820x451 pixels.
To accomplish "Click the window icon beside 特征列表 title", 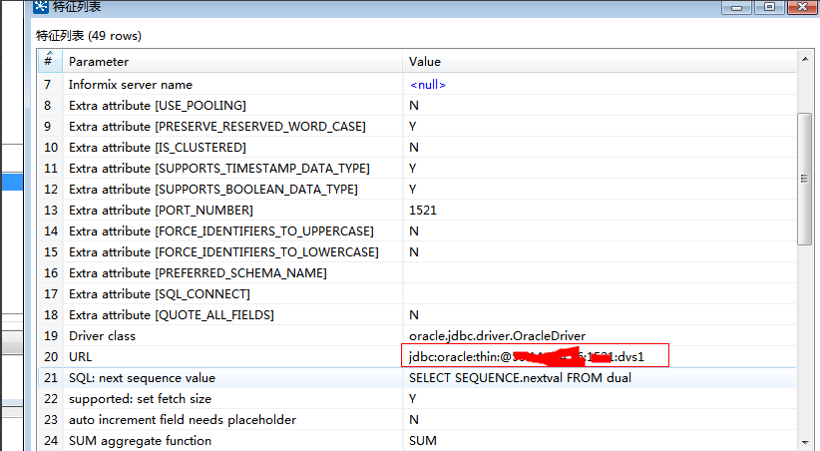I will pyautogui.click(x=41, y=6).
